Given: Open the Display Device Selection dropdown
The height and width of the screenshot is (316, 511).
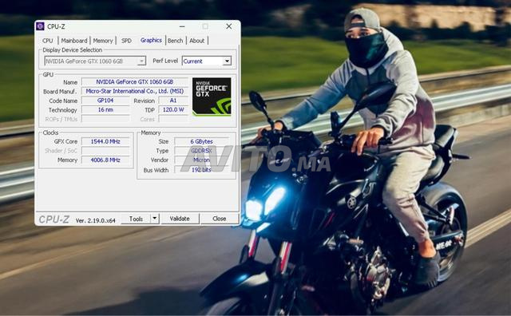Looking at the screenshot, I should [95, 61].
